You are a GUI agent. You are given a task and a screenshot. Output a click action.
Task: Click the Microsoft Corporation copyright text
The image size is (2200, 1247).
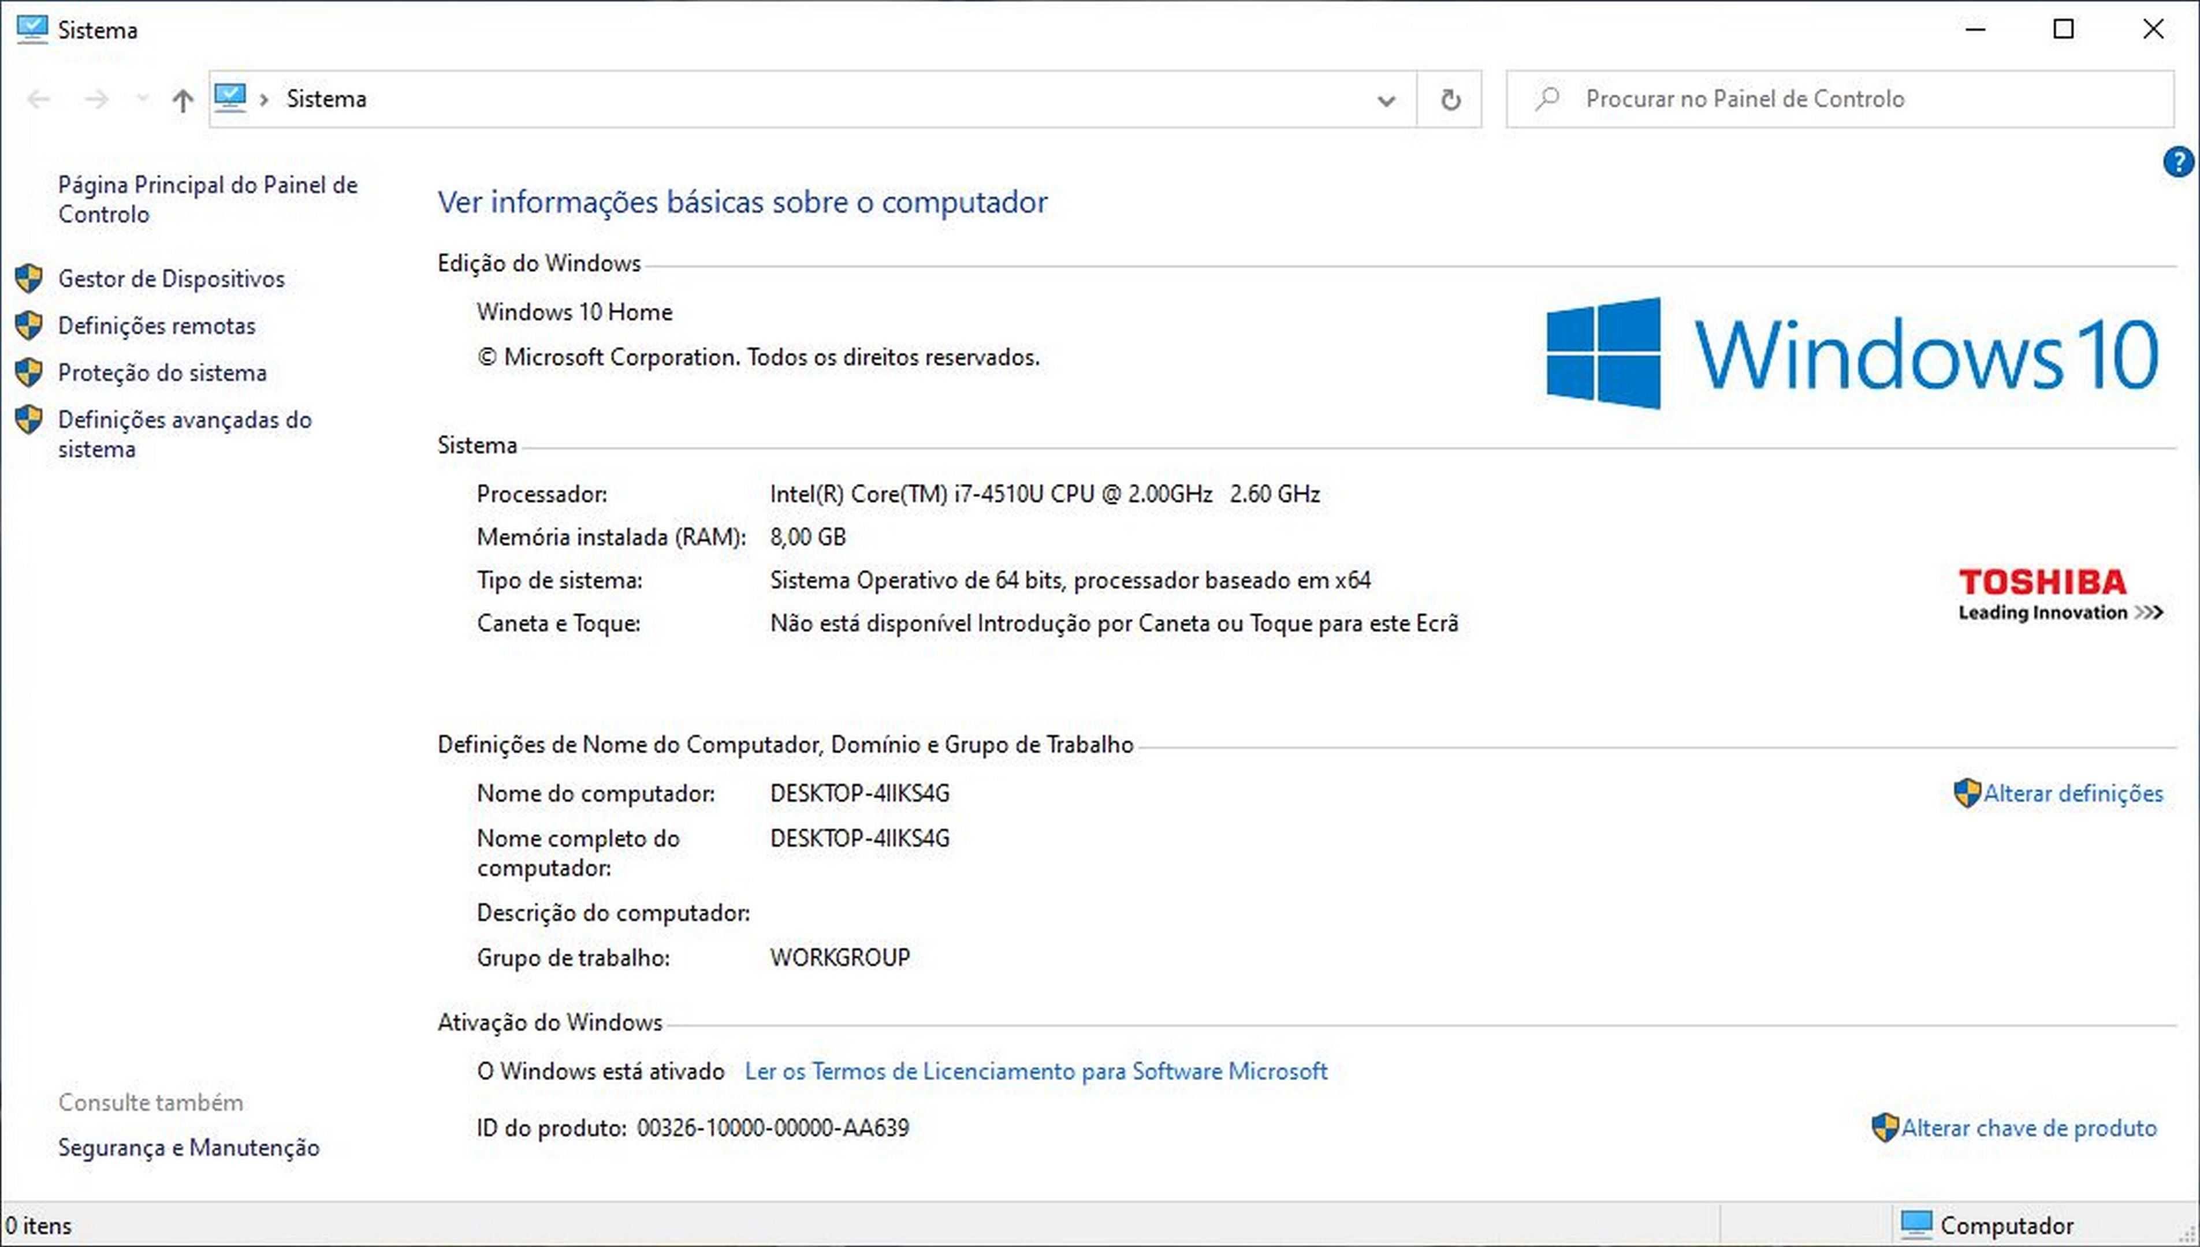click(x=758, y=357)
